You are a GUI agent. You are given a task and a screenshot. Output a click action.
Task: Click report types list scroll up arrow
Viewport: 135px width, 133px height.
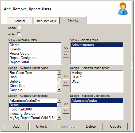click(x=59, y=73)
